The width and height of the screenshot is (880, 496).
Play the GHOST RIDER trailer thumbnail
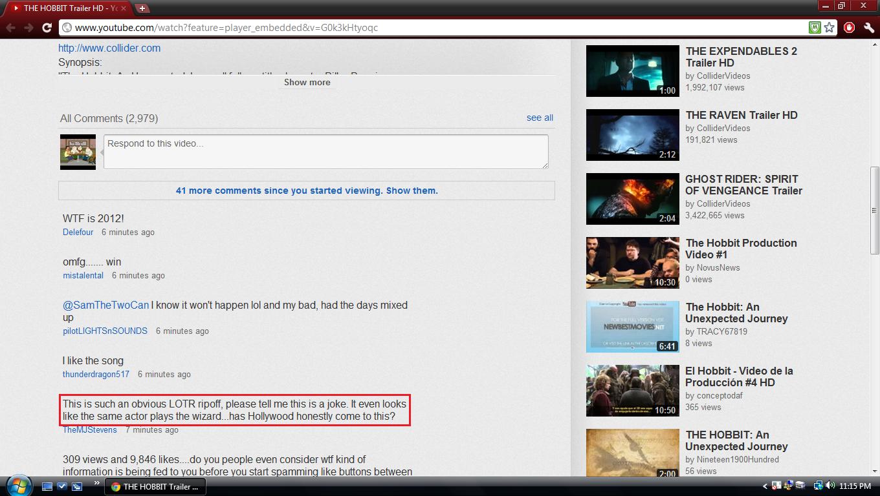coord(633,199)
